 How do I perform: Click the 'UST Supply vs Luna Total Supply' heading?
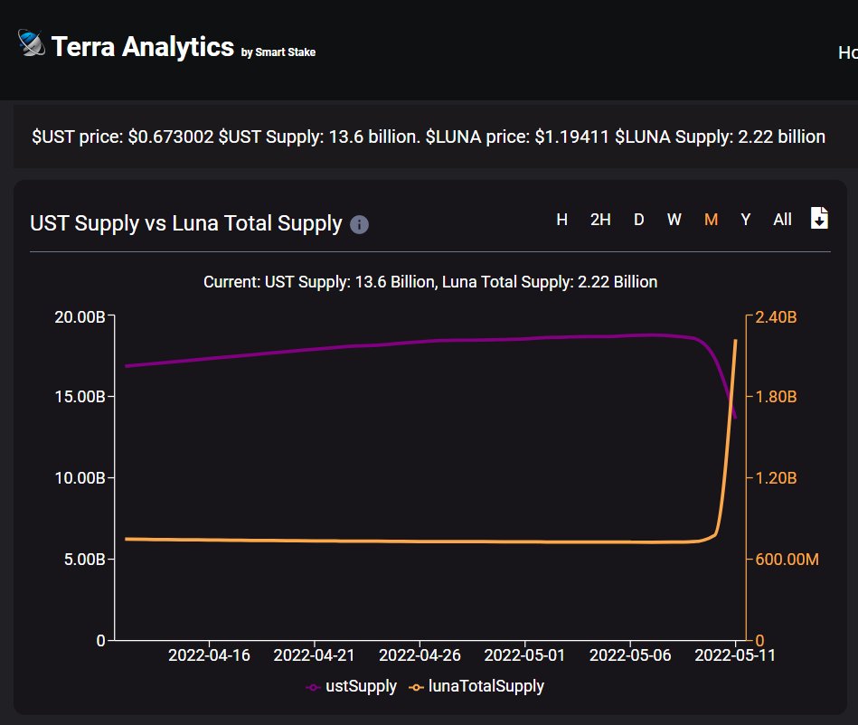tap(186, 223)
